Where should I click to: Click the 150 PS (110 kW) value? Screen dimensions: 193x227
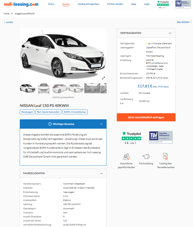(72, 204)
